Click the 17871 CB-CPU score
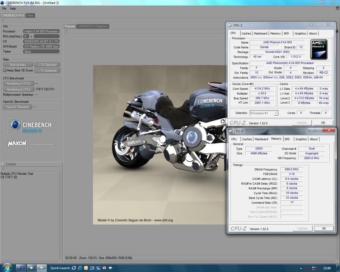The image size is (340, 272). point(45,89)
